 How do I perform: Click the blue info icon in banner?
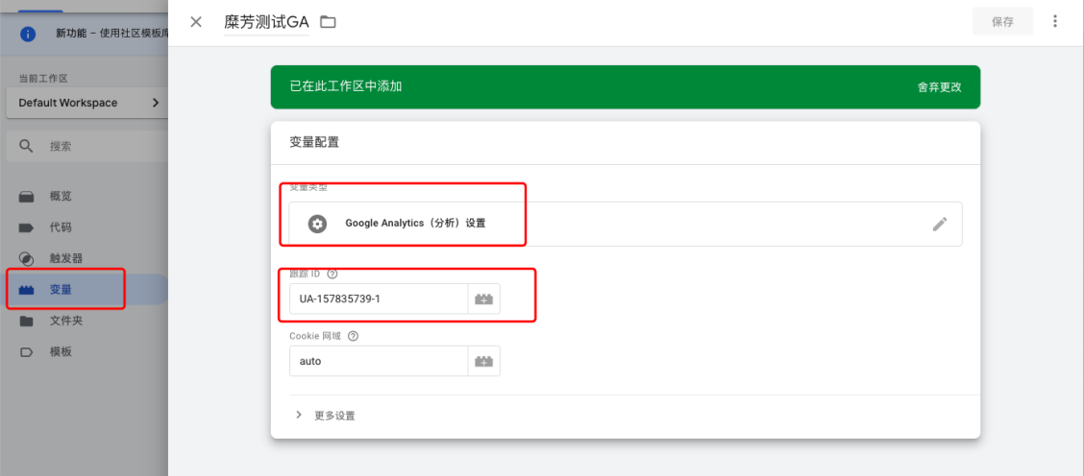click(28, 34)
